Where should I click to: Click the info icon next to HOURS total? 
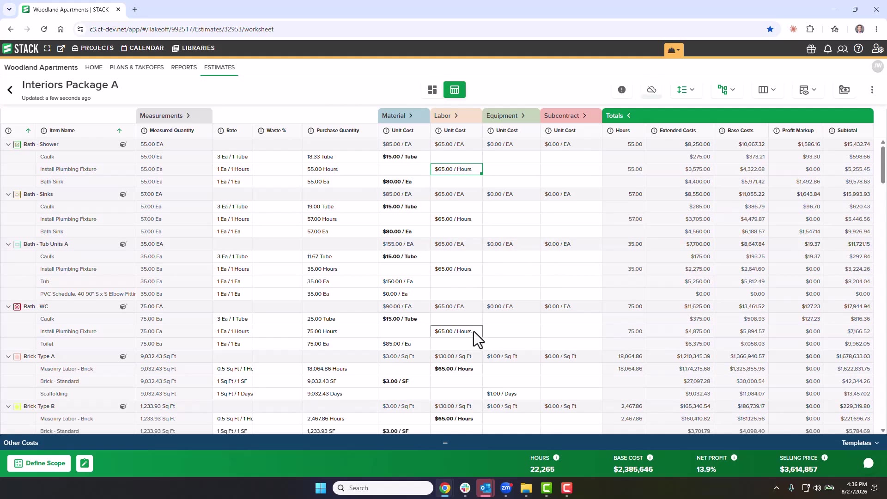556,457
